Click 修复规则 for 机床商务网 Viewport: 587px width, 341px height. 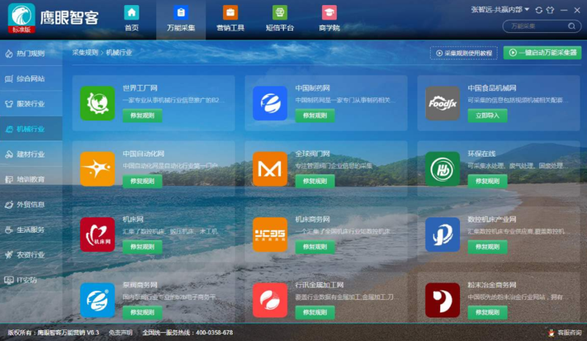tap(315, 247)
